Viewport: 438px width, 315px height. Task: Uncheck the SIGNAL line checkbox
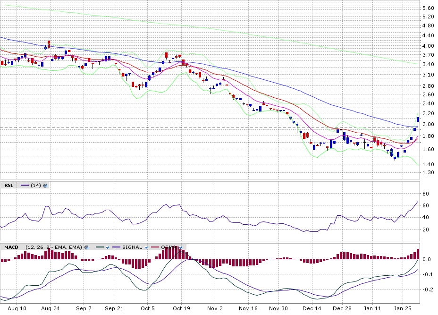[x=146, y=247]
